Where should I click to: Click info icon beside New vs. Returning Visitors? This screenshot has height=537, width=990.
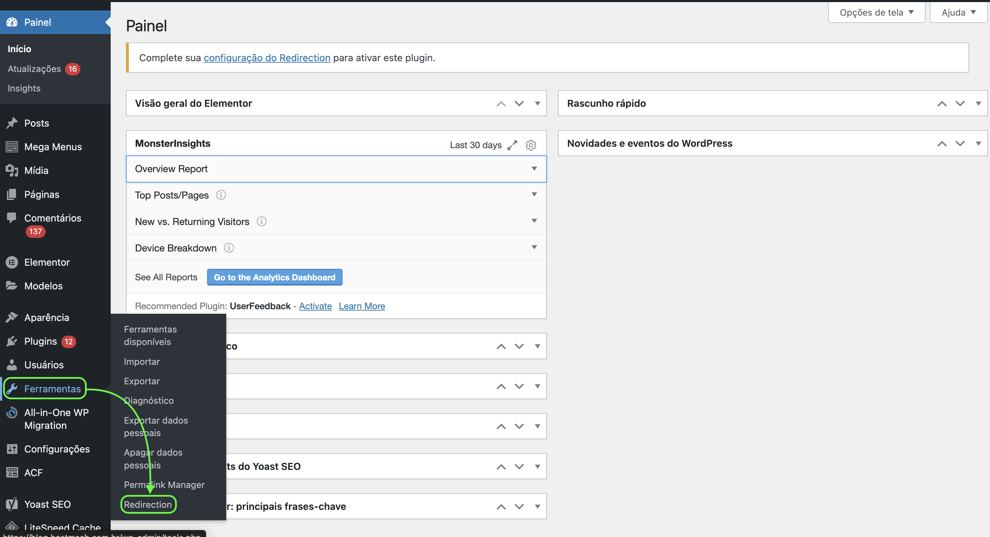pyautogui.click(x=262, y=222)
